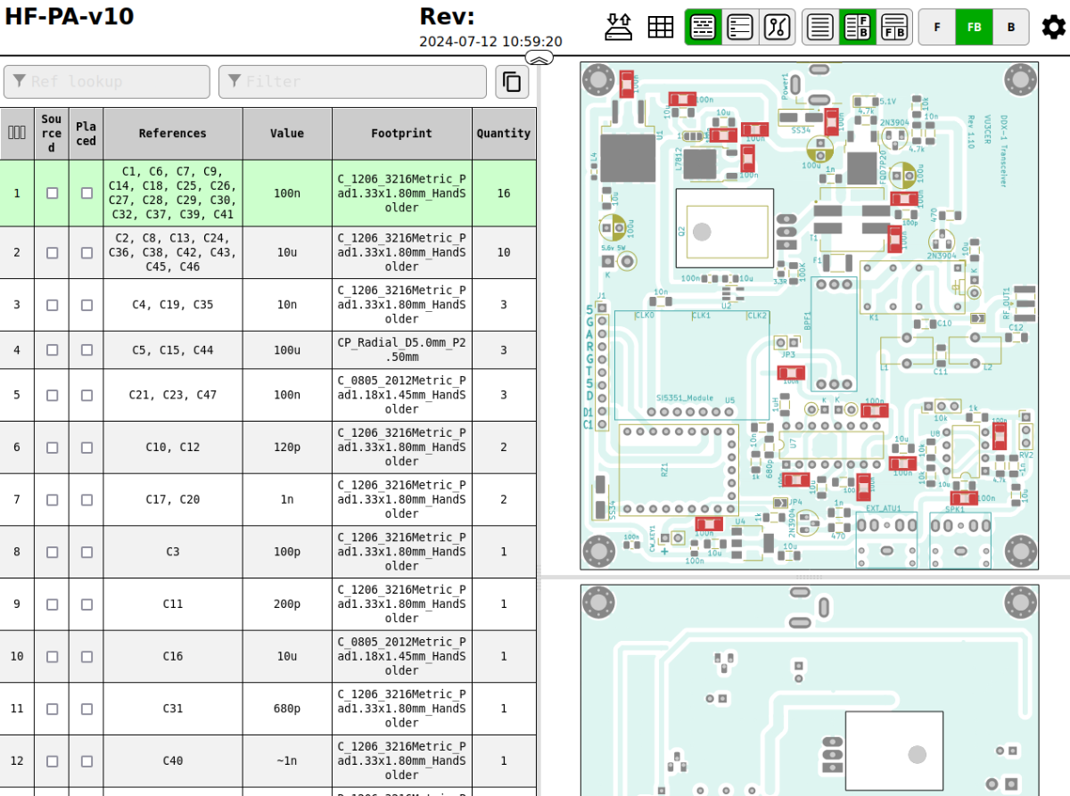The image size is (1070, 796).
Task: Click the 120p value cell
Action: pyautogui.click(x=287, y=447)
